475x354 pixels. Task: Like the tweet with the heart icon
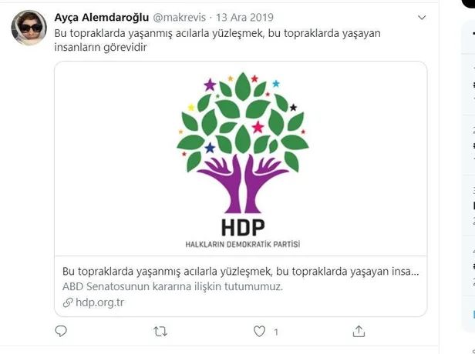click(259, 332)
